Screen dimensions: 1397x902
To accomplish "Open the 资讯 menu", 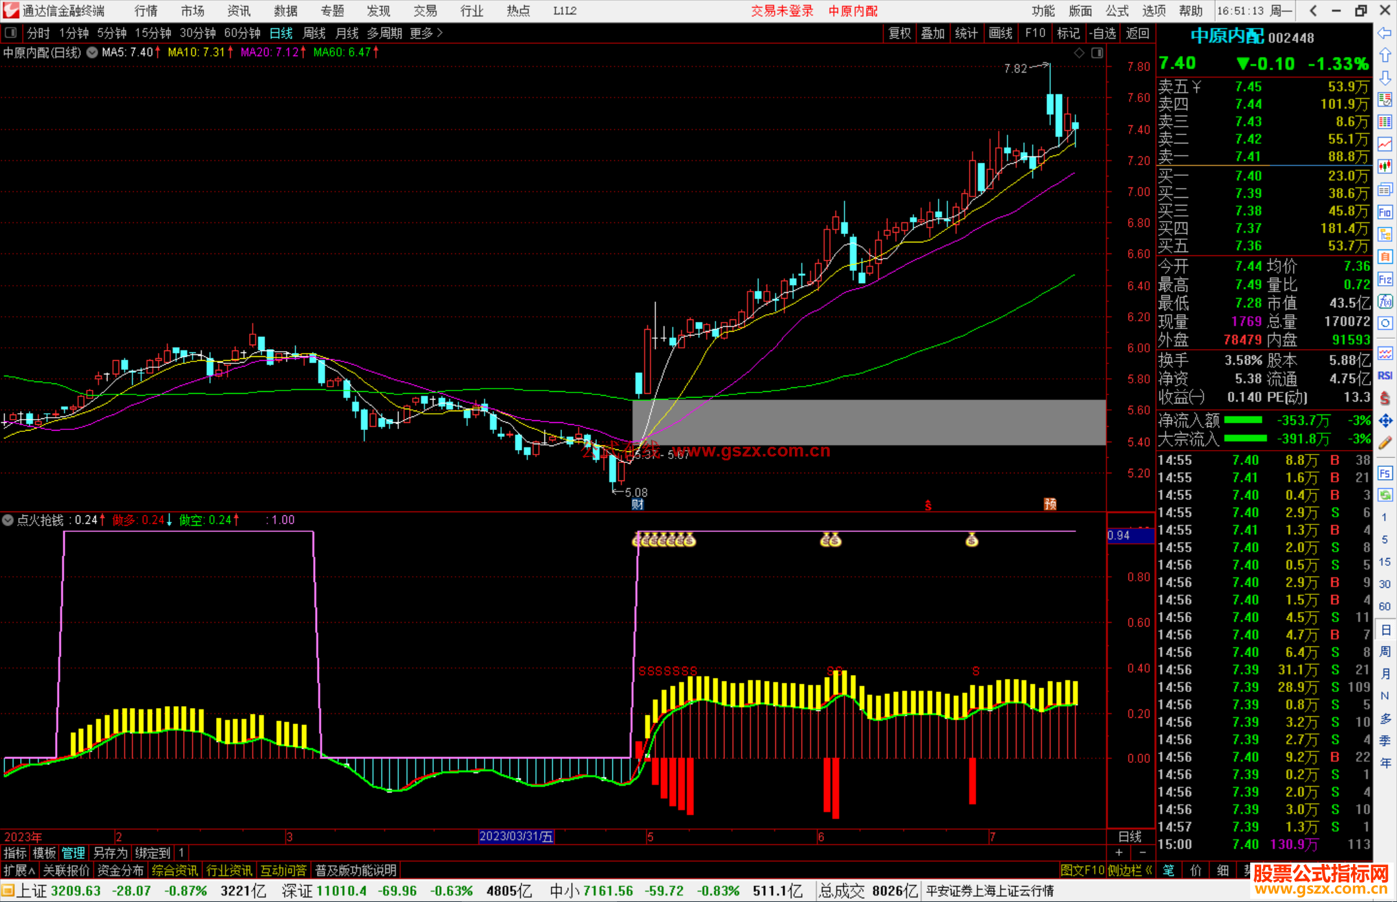I will (x=239, y=10).
